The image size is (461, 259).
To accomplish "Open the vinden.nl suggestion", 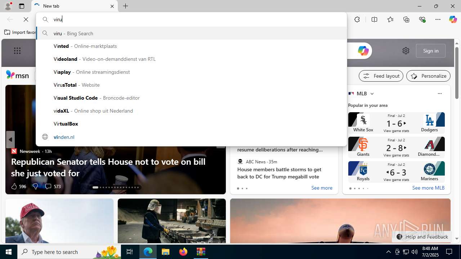I will pyautogui.click(x=191, y=137).
